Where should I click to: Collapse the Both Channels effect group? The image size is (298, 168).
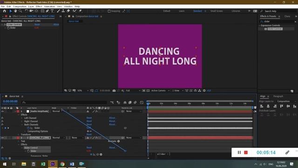pyautogui.click(x=22, y=125)
